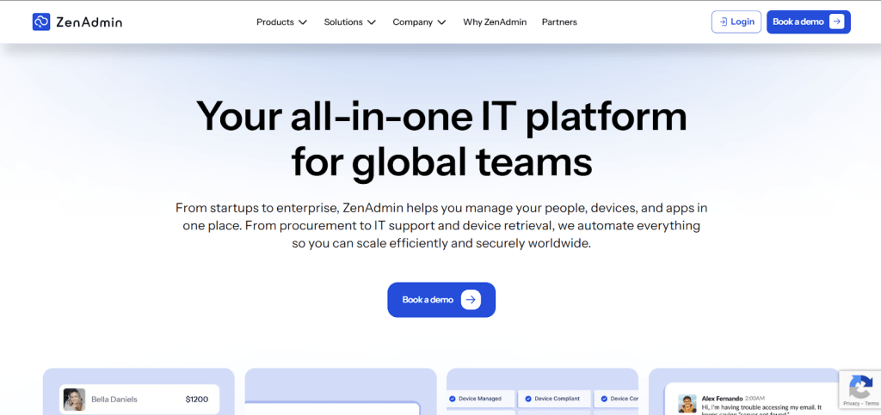Go to Why ZenAdmin page
This screenshot has height=415, width=881.
tap(495, 21)
